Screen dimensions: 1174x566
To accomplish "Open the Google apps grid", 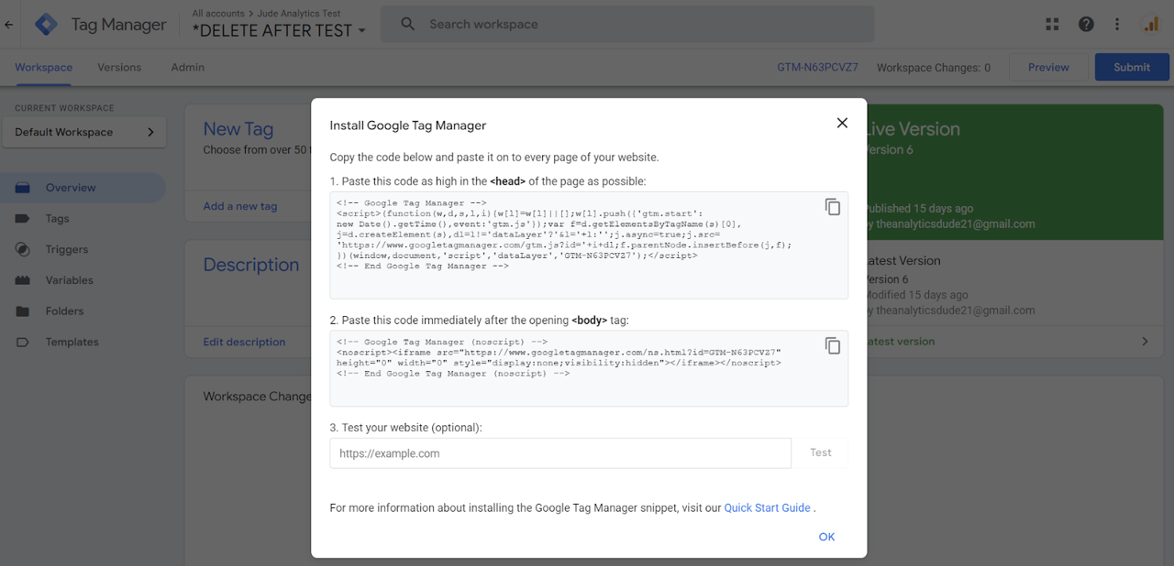I will click(x=1052, y=24).
